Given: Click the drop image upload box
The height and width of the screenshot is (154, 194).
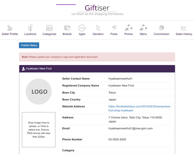Looking at the screenshot, I should pos(39,130).
